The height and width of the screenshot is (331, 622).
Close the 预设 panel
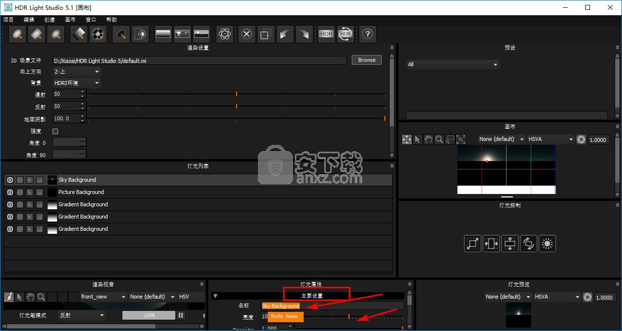click(618, 48)
